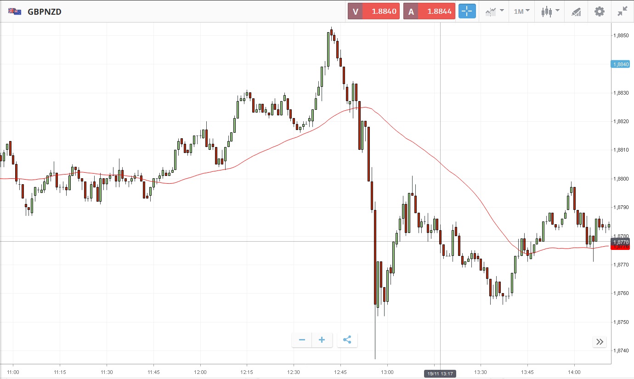This screenshot has width=634, height=379.
Task: Zoom out the chart with minus
Action: click(302, 340)
